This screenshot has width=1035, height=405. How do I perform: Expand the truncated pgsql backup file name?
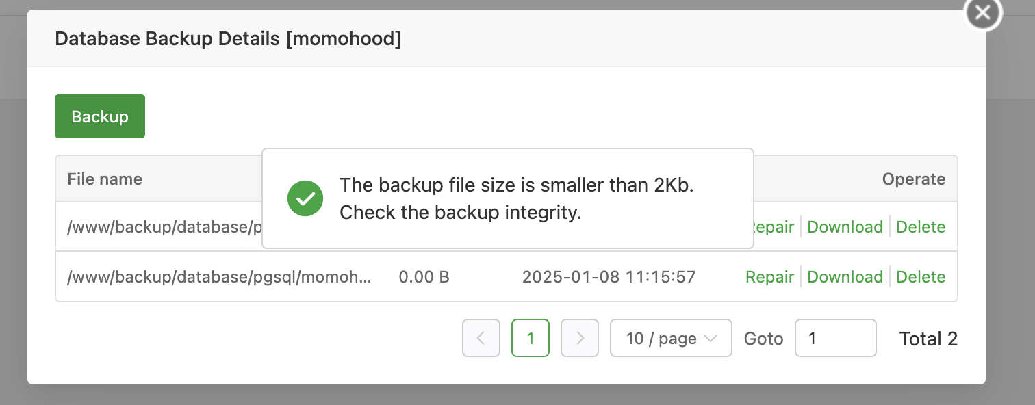tap(219, 276)
